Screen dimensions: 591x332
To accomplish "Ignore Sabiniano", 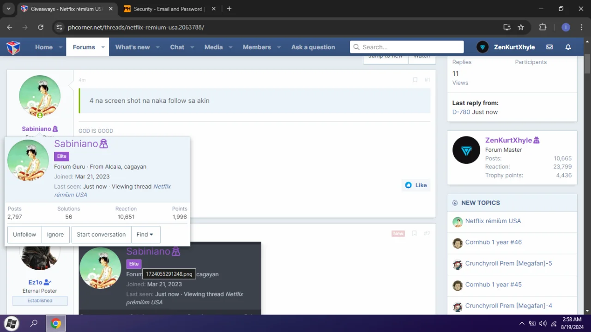I will click(55, 234).
